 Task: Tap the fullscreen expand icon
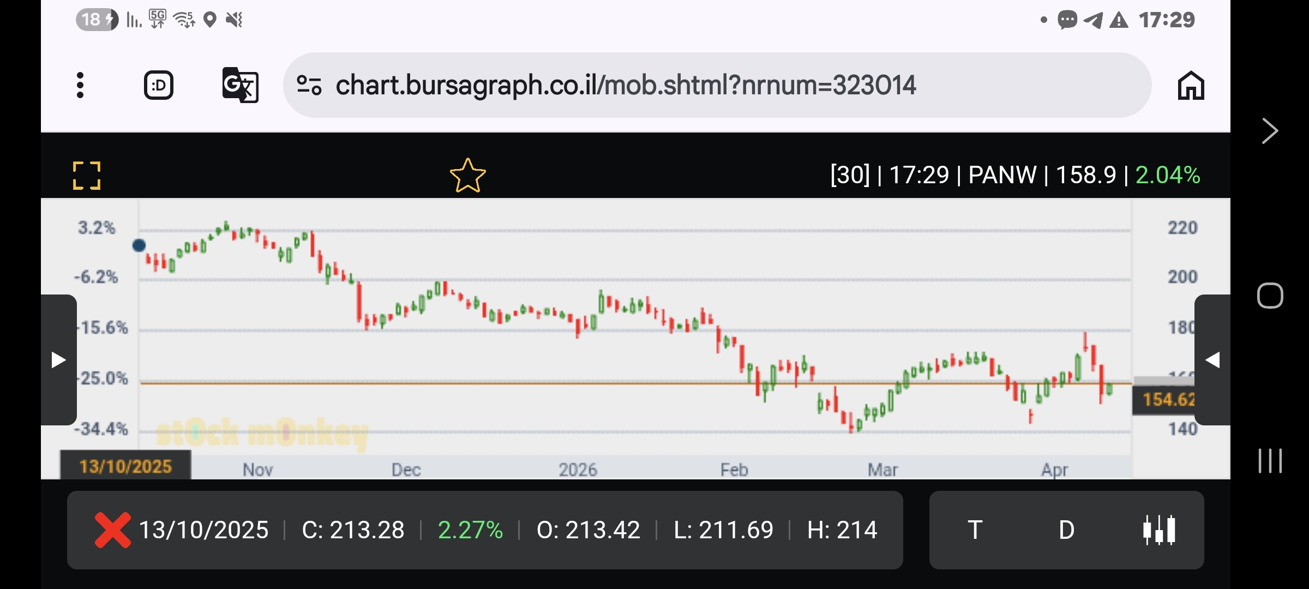pos(87,176)
